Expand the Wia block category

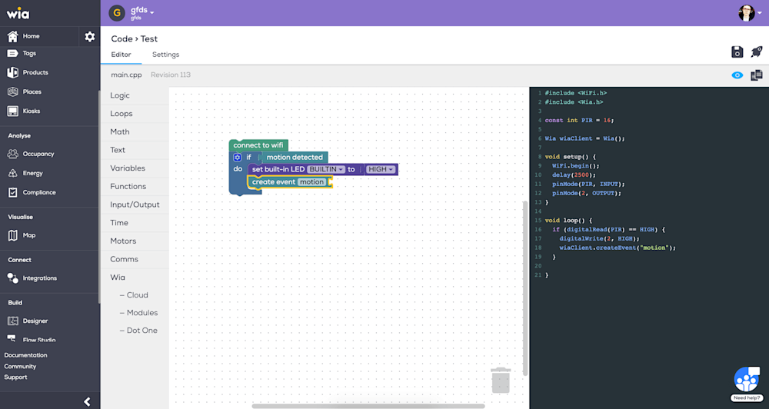click(118, 277)
